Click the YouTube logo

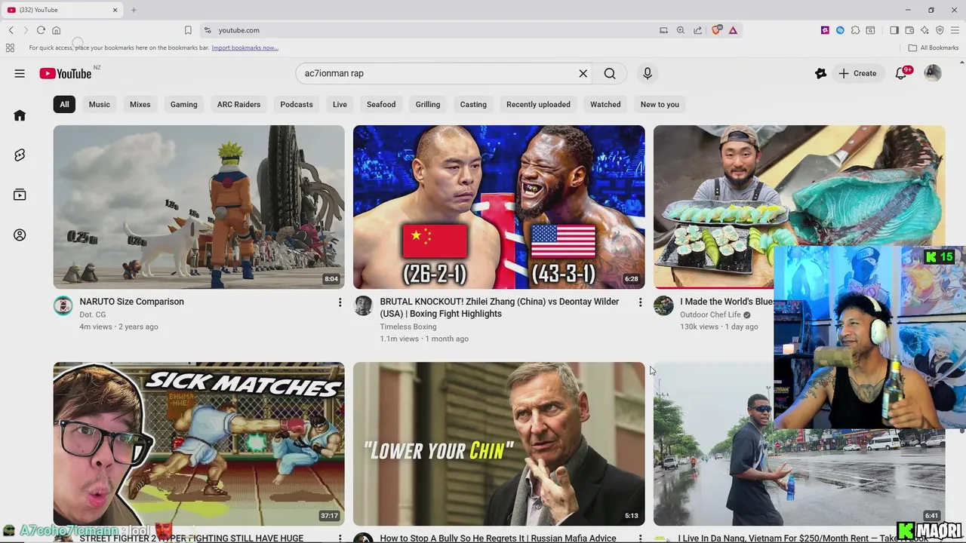tap(66, 73)
